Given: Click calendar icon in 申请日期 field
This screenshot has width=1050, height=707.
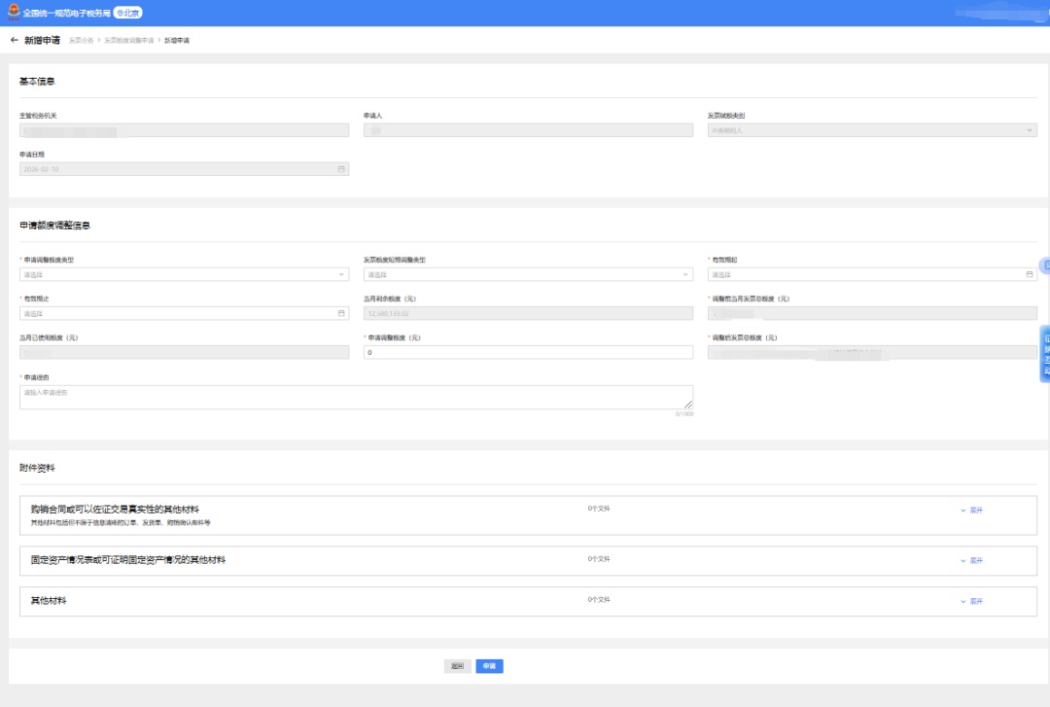Looking at the screenshot, I should [341, 168].
